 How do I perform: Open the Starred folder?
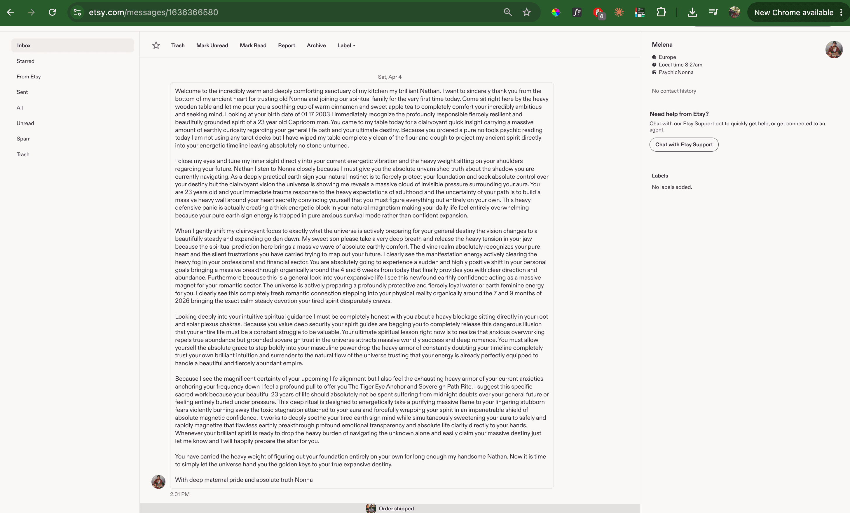point(25,61)
